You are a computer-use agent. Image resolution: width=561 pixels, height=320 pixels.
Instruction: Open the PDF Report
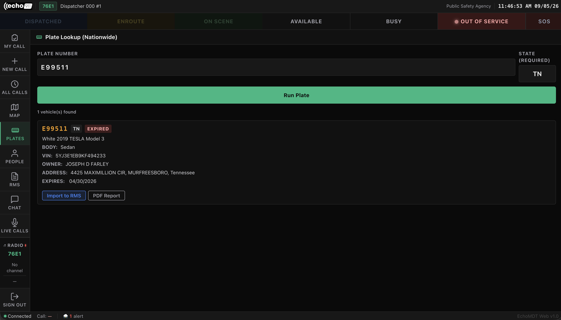click(107, 195)
